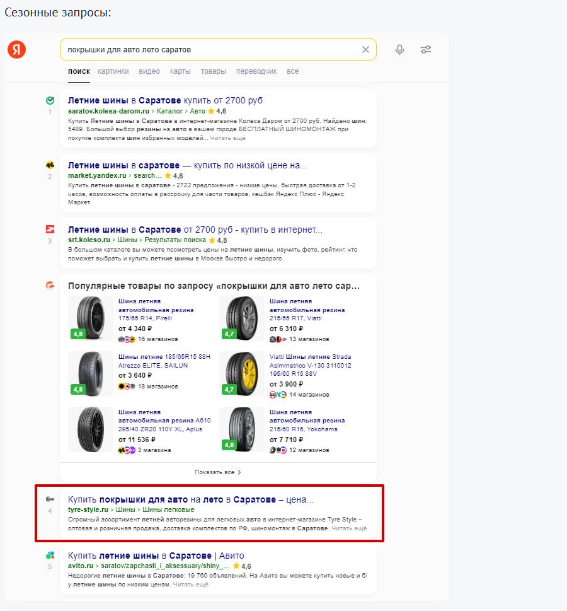Open Yandex Market result «купить по низкой цене»
Image resolution: width=567 pixels, height=611 pixels.
point(188,165)
